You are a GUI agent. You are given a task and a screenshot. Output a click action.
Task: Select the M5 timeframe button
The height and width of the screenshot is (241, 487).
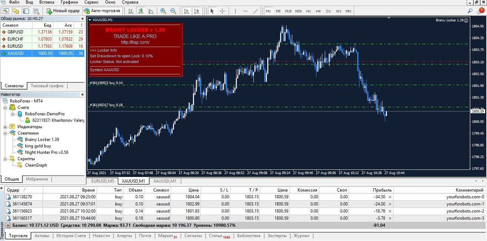[278, 11]
